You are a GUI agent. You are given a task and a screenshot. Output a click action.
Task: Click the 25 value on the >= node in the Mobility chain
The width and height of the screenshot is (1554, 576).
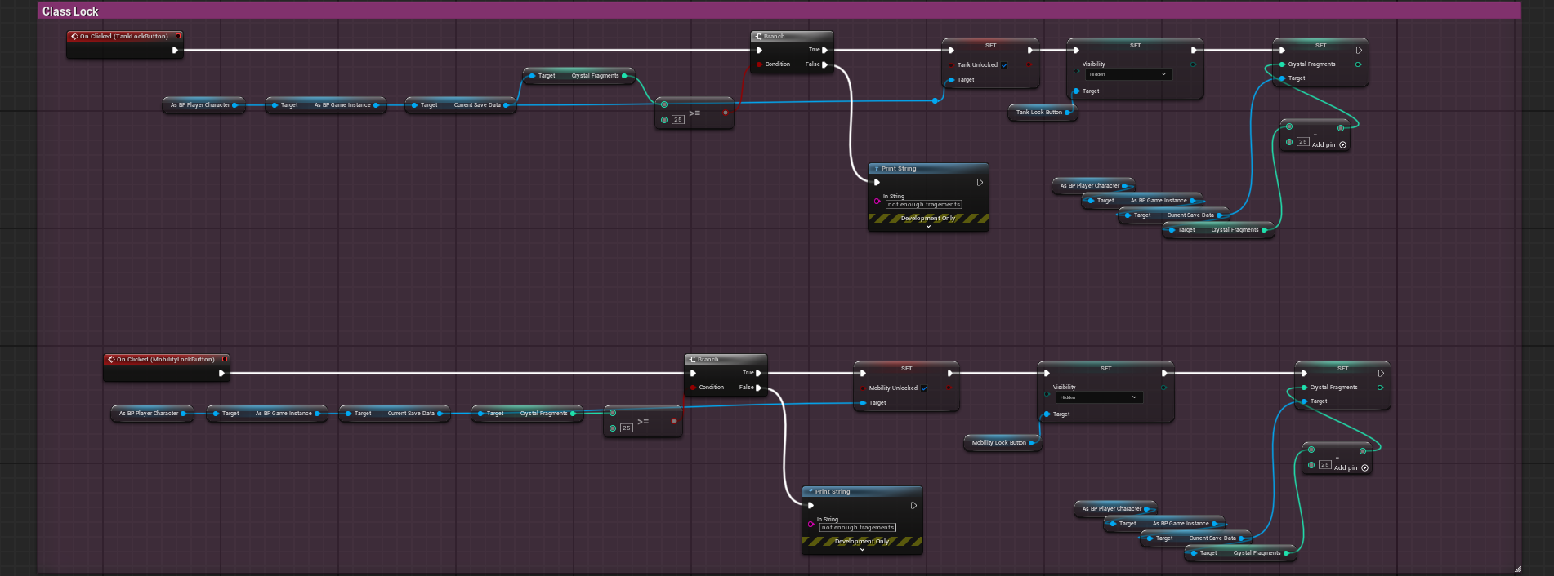click(x=626, y=428)
